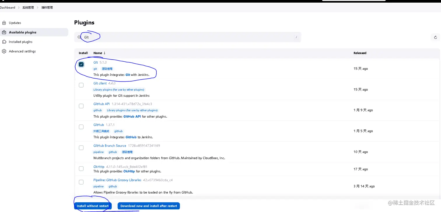Open GitHub Branch Source plugin link
The image size is (441, 212).
tap(110, 146)
